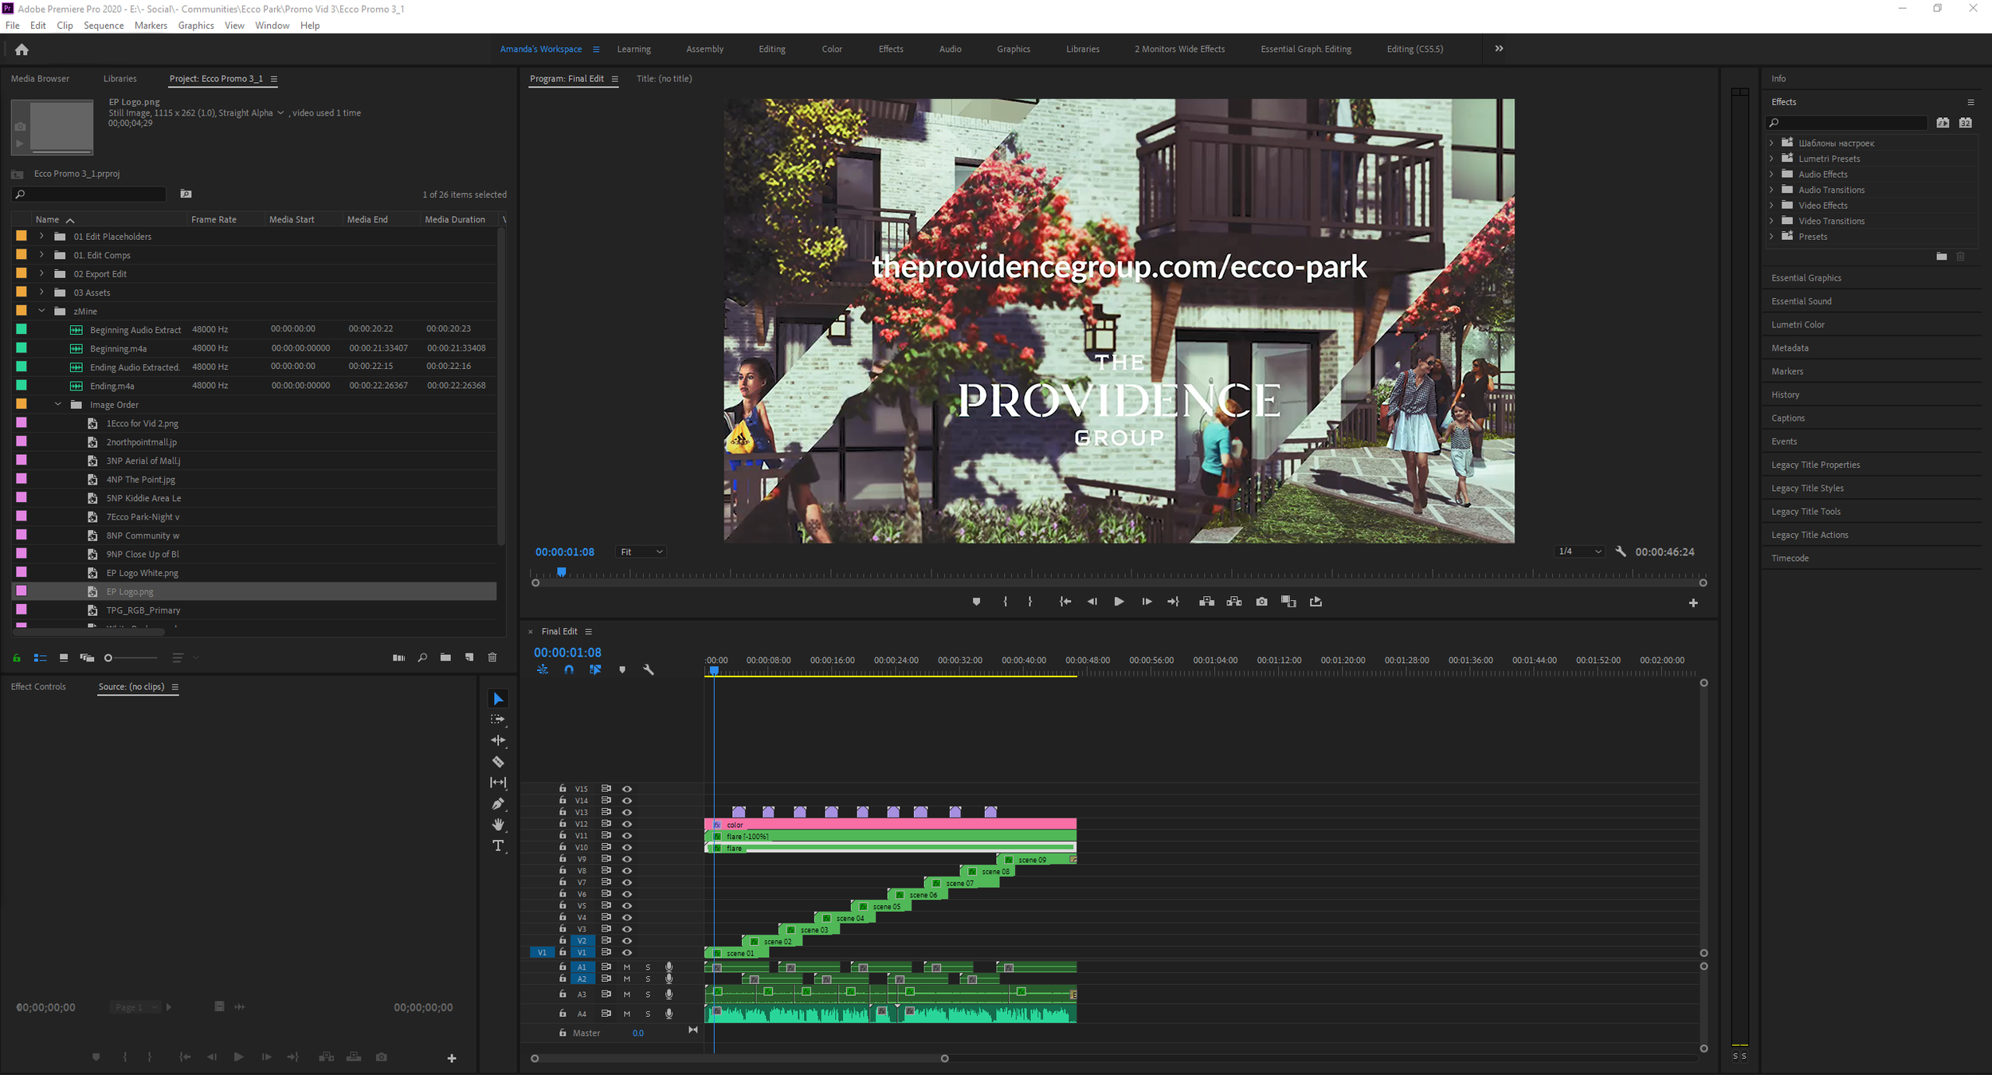The image size is (1992, 1075).
Task: Add marker in timeline header
Action: [622, 670]
